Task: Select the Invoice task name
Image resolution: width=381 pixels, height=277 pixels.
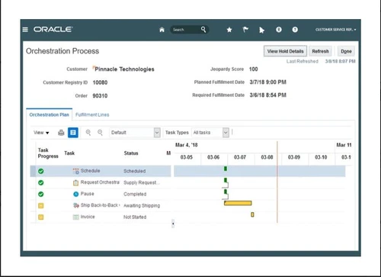Action: tap(88, 217)
